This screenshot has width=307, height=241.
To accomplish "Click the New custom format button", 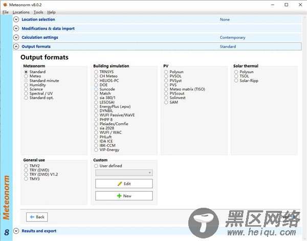I will click(124, 196).
